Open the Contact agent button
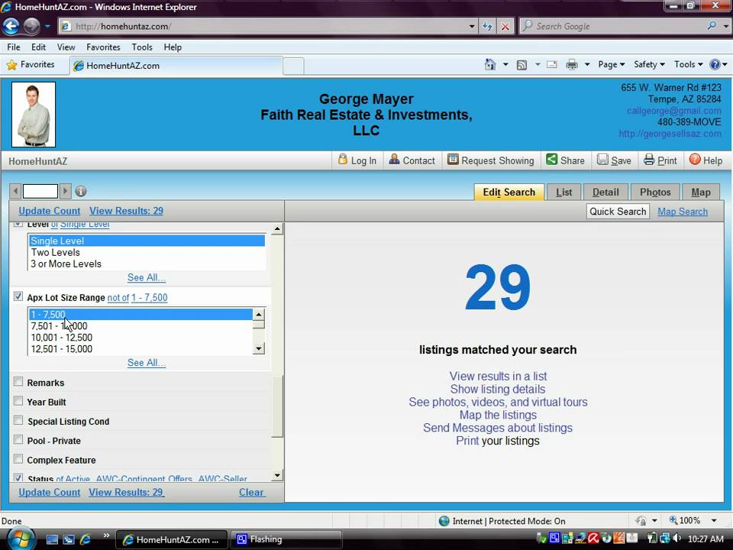Viewport: 733px width, 550px height. pyautogui.click(x=412, y=160)
